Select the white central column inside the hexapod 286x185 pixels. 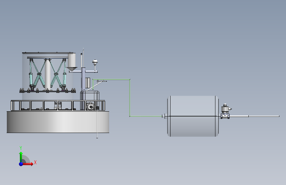click(x=48, y=75)
